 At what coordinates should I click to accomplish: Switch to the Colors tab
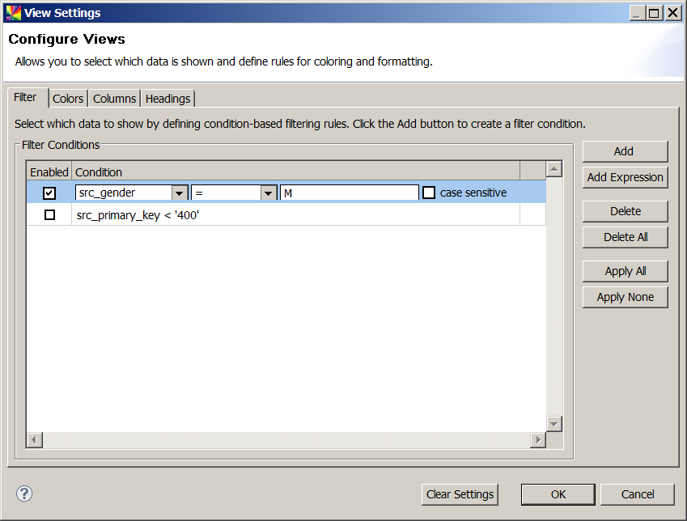pyautogui.click(x=68, y=98)
